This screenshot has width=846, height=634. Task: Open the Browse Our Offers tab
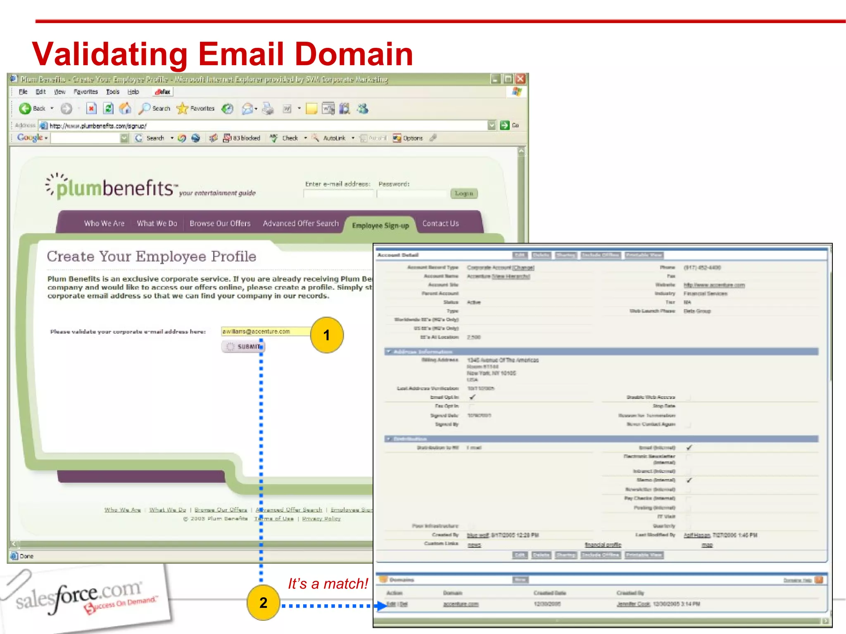pyautogui.click(x=220, y=223)
